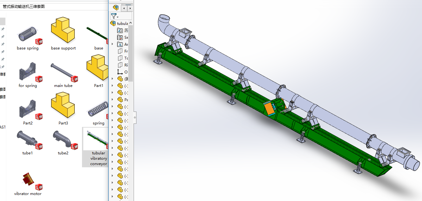Select the Part2 file in Explorer
The width and height of the screenshot is (422, 201).
tap(28, 113)
